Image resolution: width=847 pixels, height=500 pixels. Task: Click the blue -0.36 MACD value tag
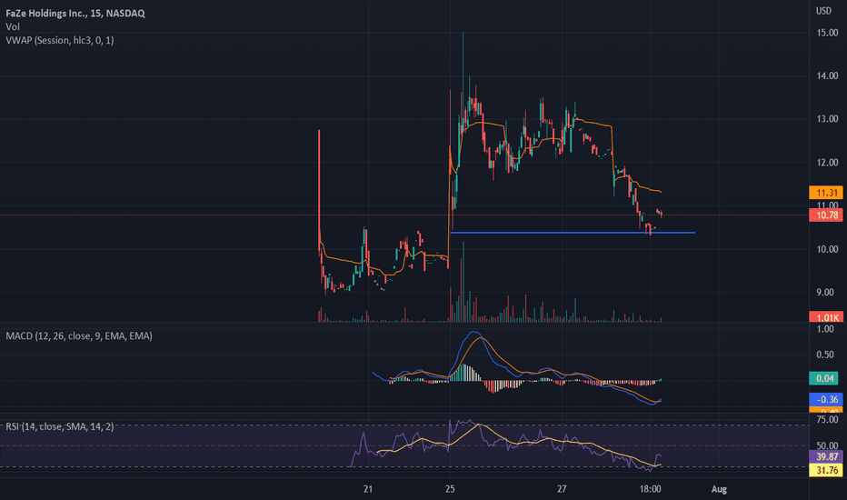click(x=826, y=399)
